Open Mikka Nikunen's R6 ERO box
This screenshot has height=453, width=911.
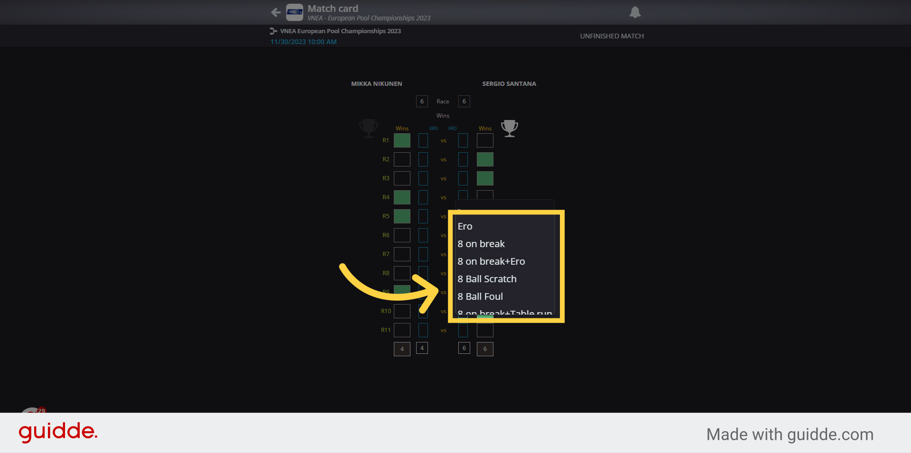pyautogui.click(x=423, y=235)
